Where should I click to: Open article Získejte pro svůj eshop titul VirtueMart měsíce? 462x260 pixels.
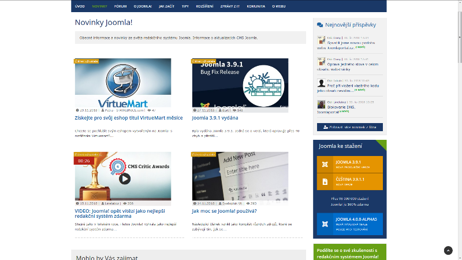point(128,118)
